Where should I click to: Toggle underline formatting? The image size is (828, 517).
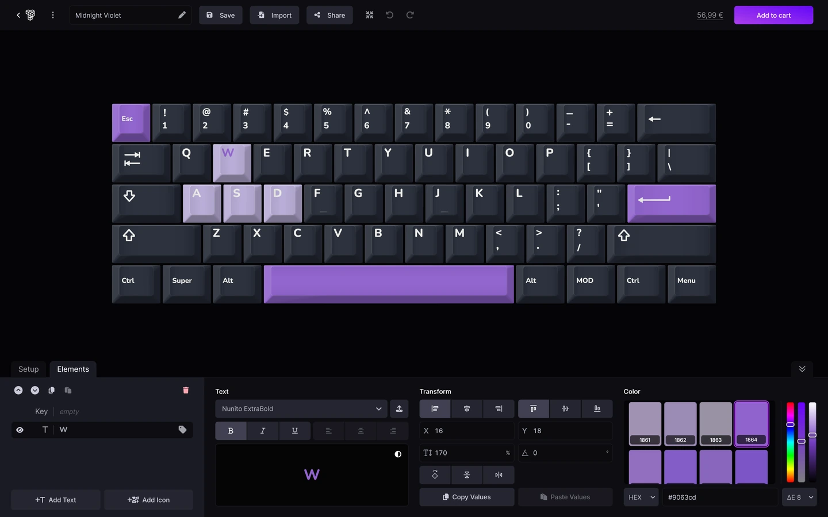pyautogui.click(x=294, y=430)
